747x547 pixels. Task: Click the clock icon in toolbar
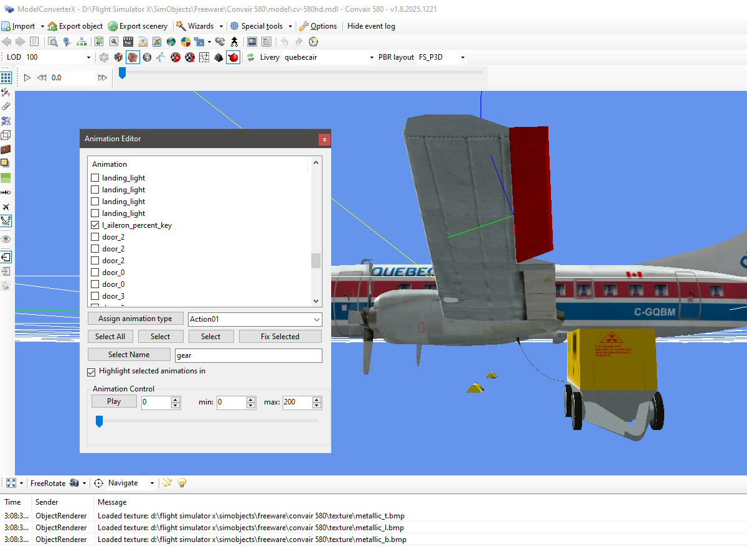(x=313, y=42)
